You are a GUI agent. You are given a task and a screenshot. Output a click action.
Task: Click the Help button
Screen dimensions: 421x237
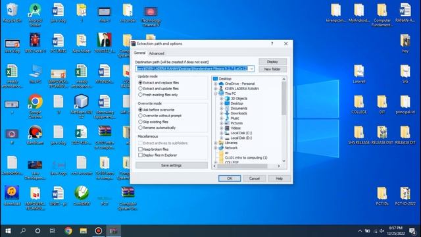click(279, 178)
